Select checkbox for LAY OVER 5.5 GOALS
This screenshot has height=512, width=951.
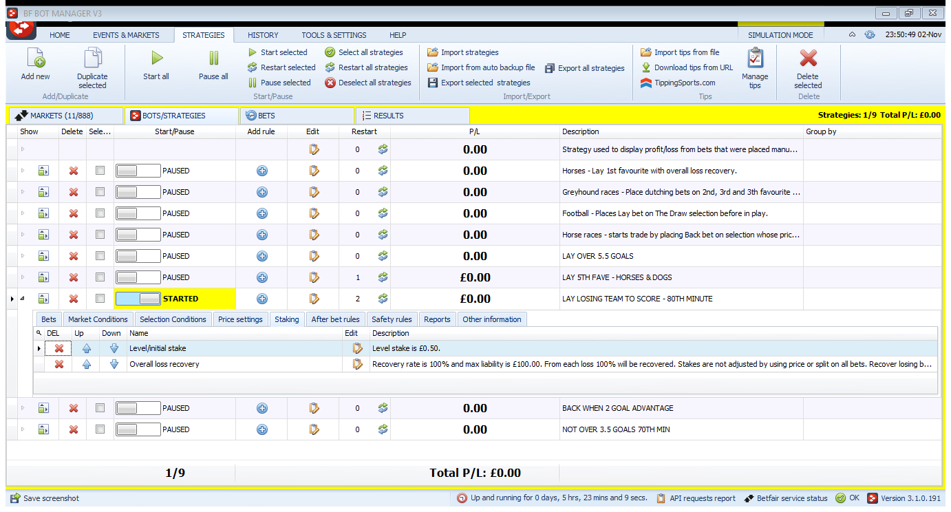(x=100, y=256)
